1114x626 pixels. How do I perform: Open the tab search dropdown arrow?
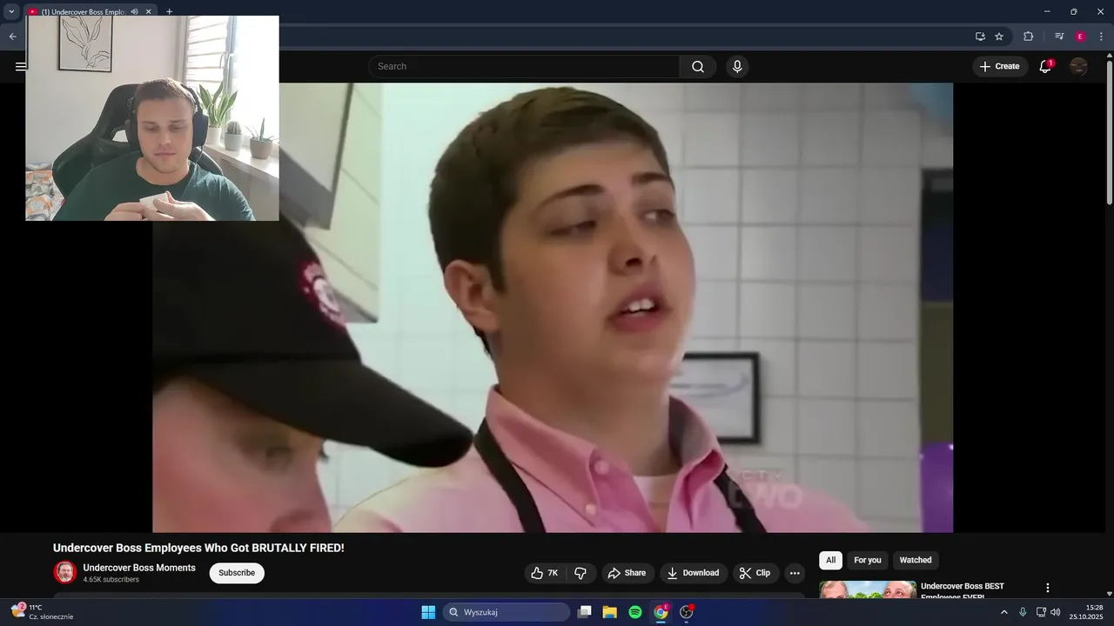11,12
